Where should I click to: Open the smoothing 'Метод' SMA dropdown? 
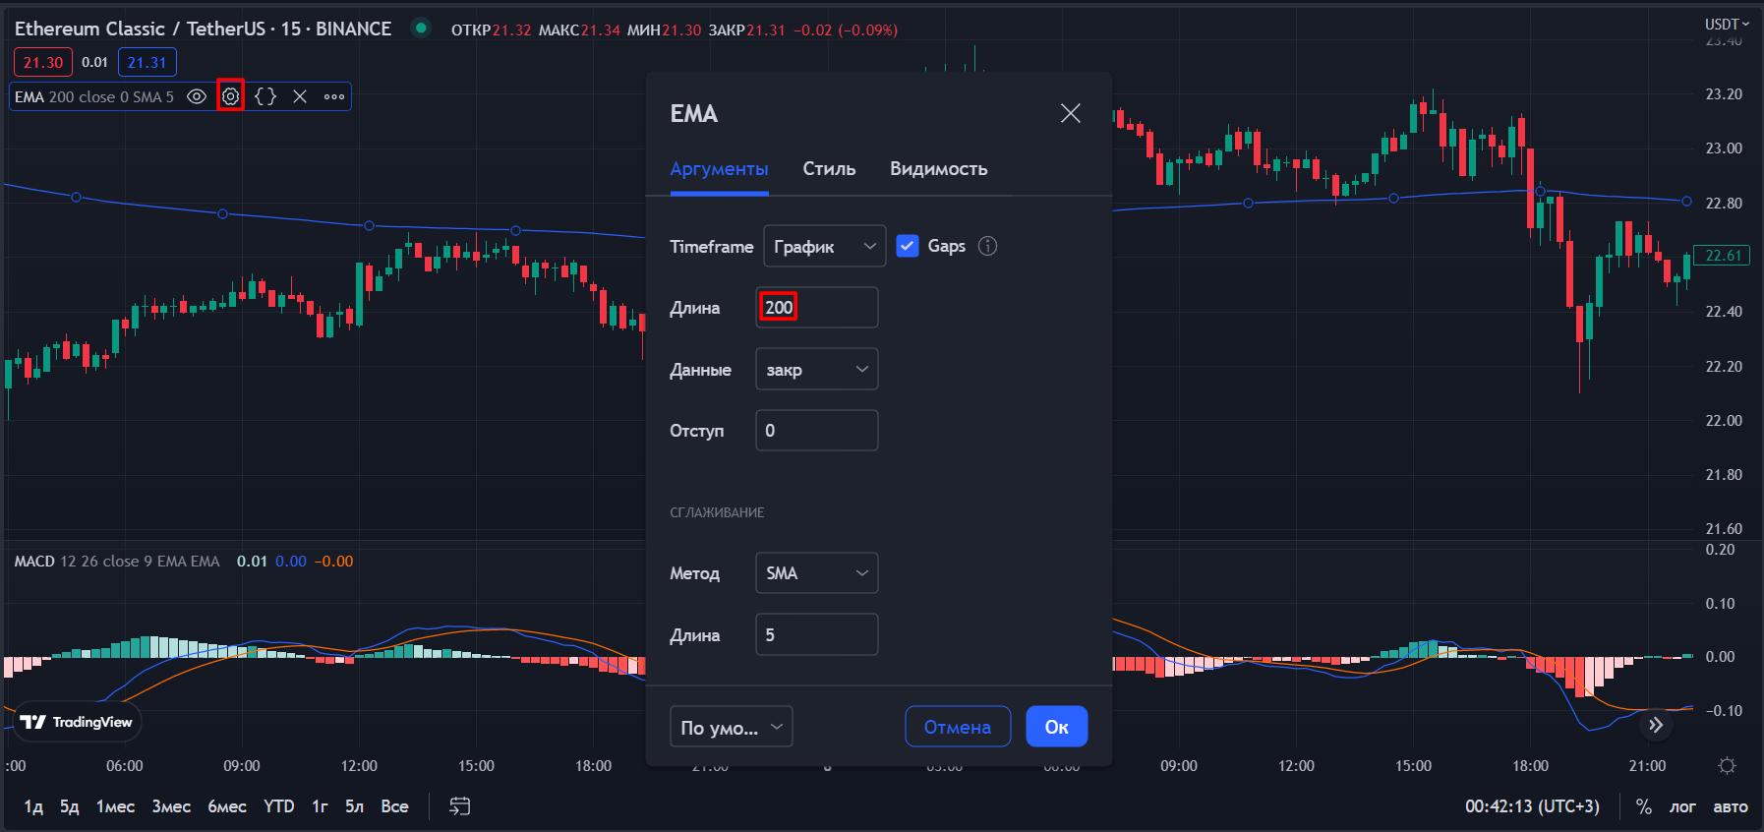click(817, 573)
